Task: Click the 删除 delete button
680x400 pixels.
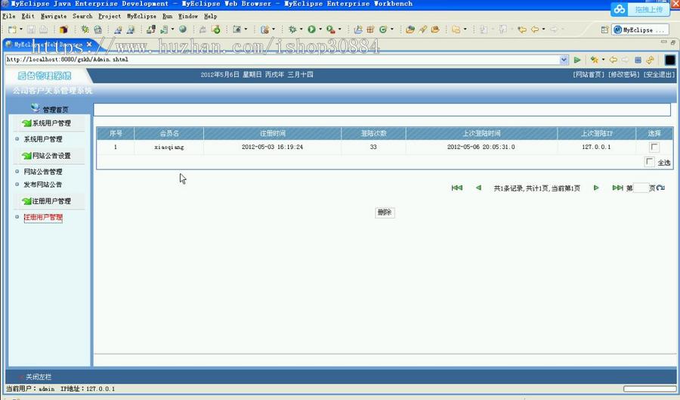Action: click(385, 212)
